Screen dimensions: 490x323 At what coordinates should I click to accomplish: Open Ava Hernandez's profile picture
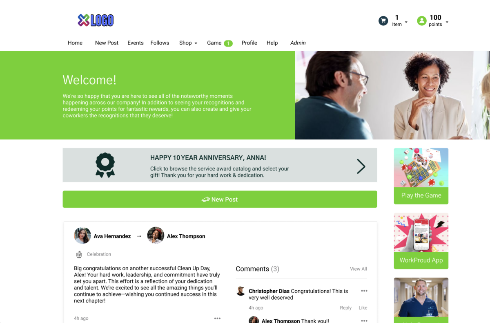pos(82,236)
